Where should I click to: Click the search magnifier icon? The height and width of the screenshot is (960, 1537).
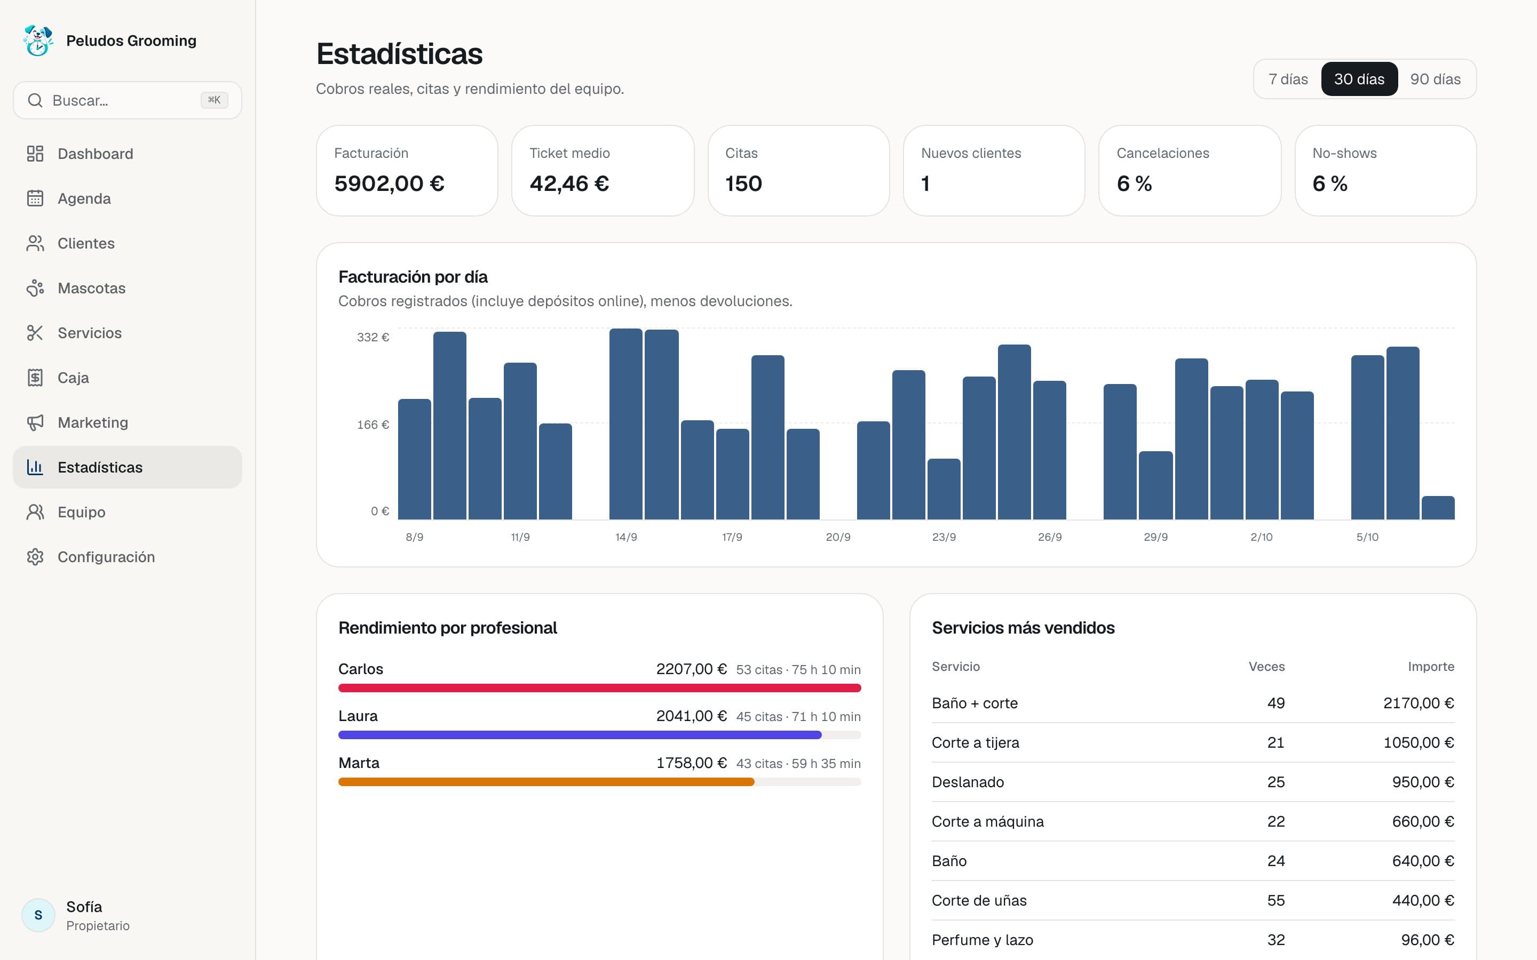pyautogui.click(x=36, y=100)
